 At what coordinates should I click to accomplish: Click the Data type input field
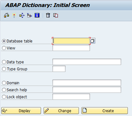coord(87,62)
